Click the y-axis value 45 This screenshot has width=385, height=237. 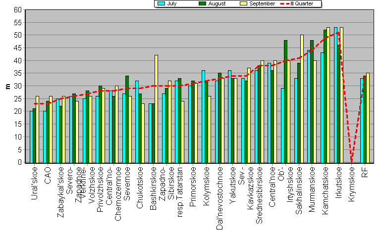pos(18,48)
